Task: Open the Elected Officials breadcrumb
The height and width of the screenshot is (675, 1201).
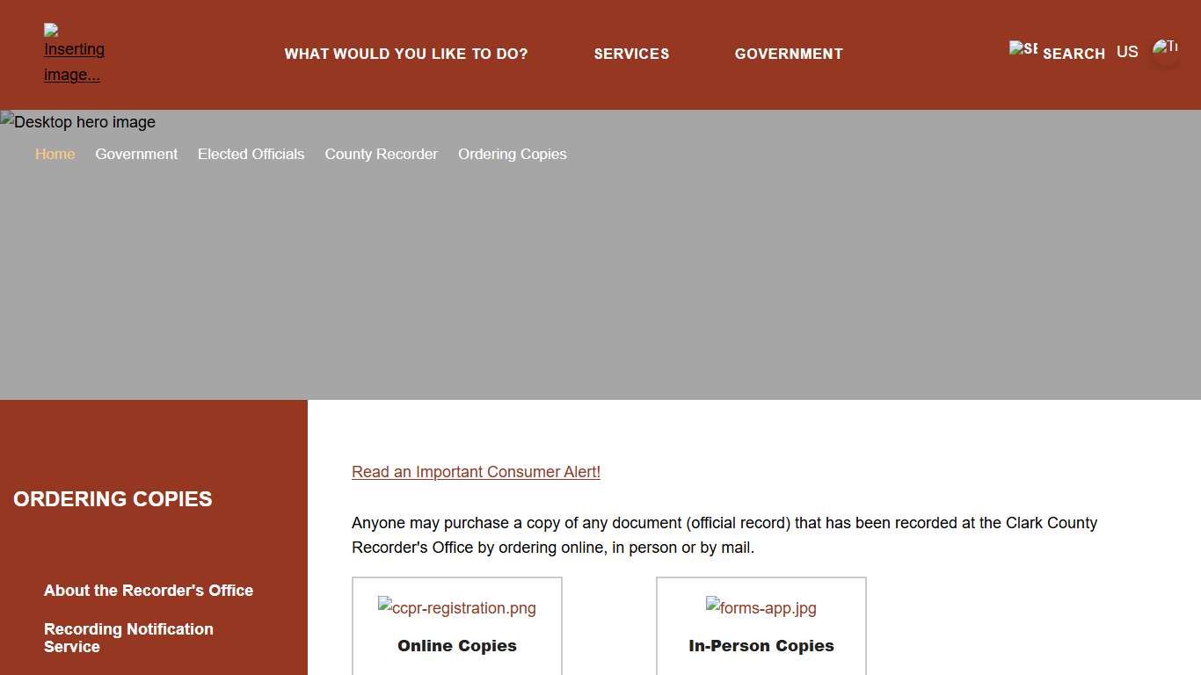Action: (251, 154)
